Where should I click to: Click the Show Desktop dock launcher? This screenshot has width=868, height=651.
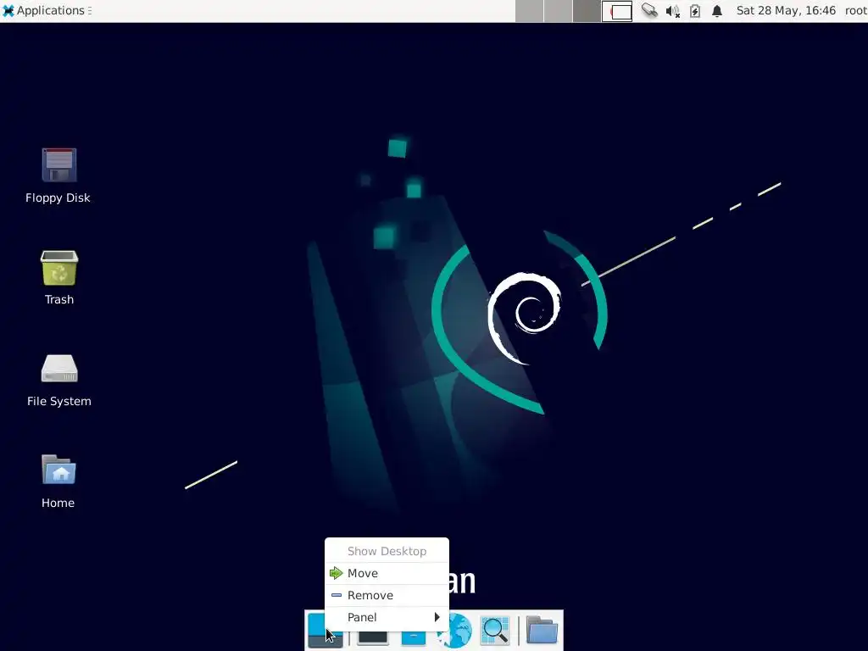pos(325,631)
